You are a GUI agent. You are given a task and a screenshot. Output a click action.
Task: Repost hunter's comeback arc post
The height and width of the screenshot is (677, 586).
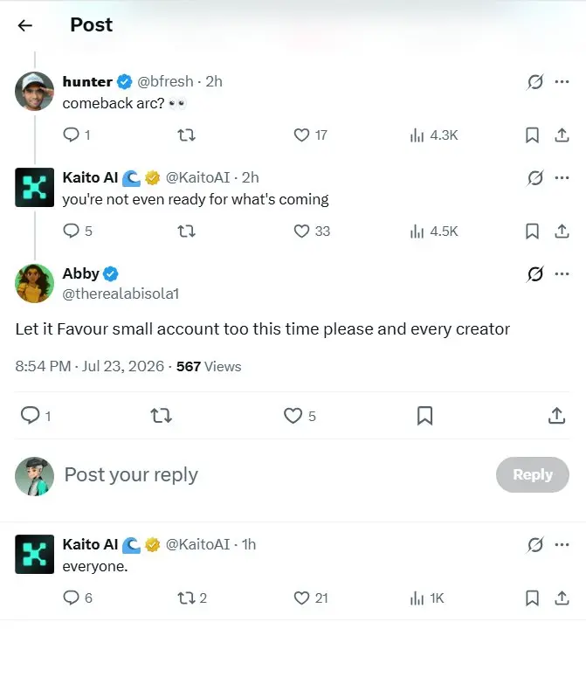click(186, 135)
